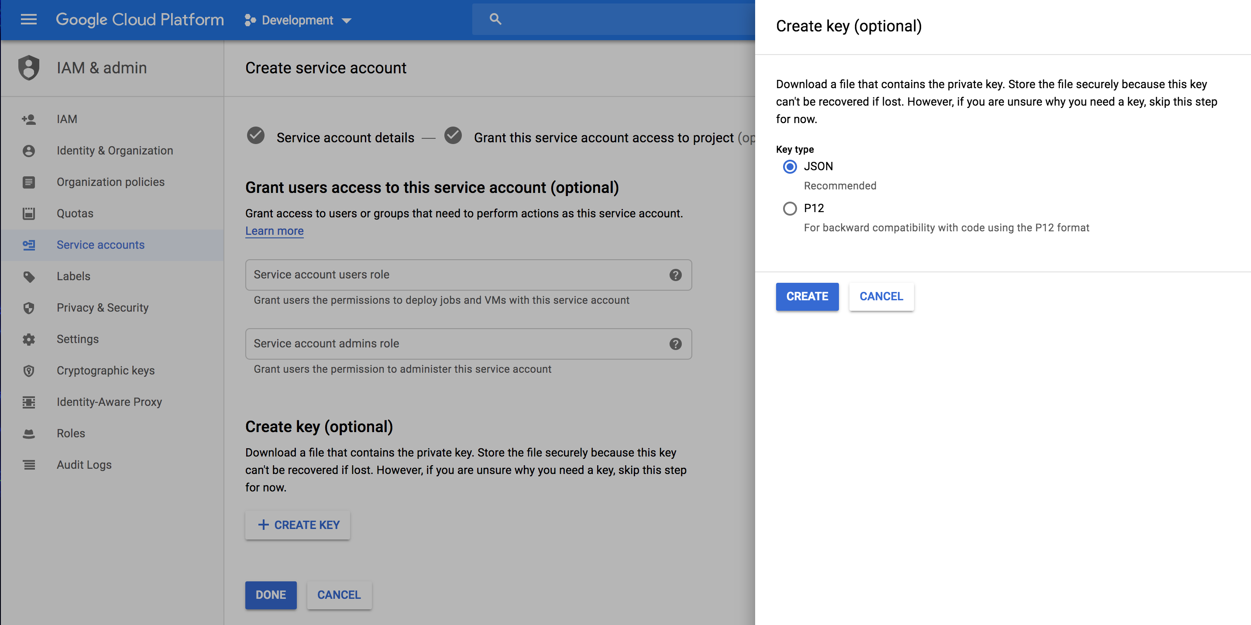Click the IAM add-person icon
The height and width of the screenshot is (625, 1251).
[x=29, y=119]
